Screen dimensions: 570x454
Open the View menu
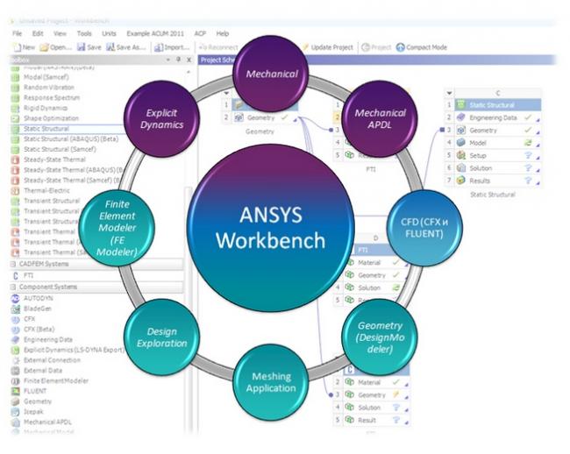(x=60, y=33)
